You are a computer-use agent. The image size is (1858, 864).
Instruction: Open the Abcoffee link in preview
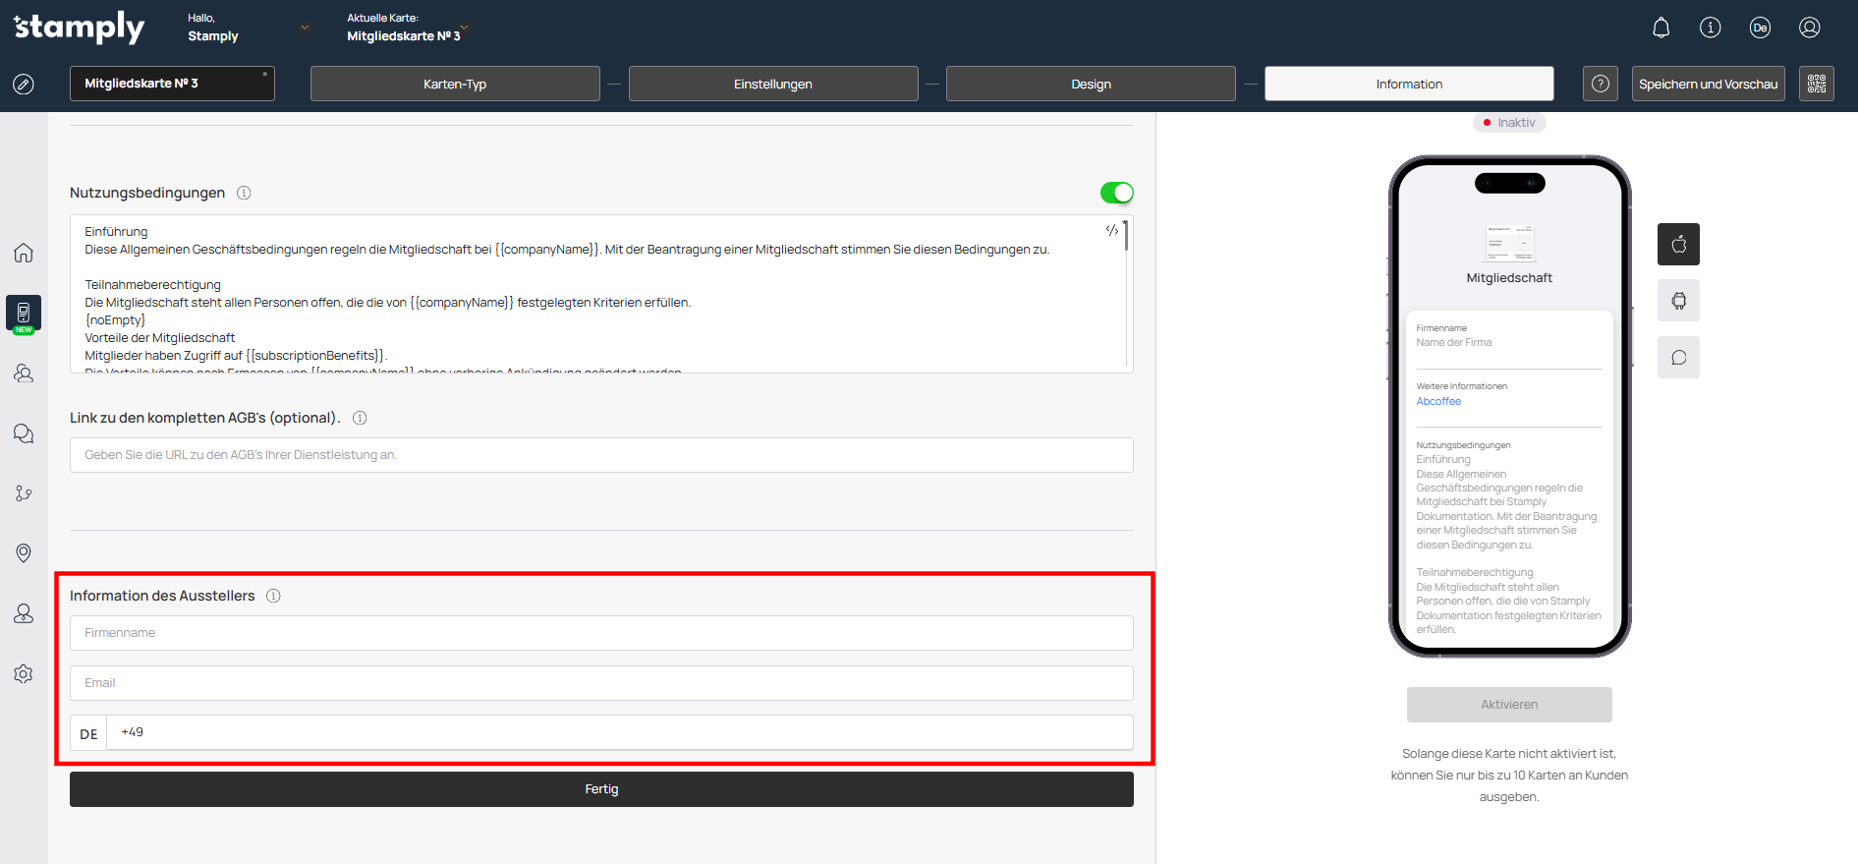pos(1438,401)
